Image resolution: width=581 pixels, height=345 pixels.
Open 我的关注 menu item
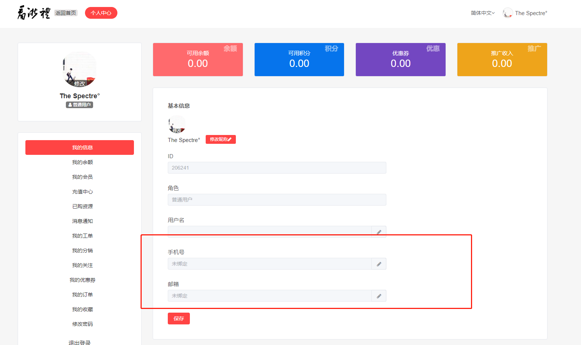[x=82, y=265]
